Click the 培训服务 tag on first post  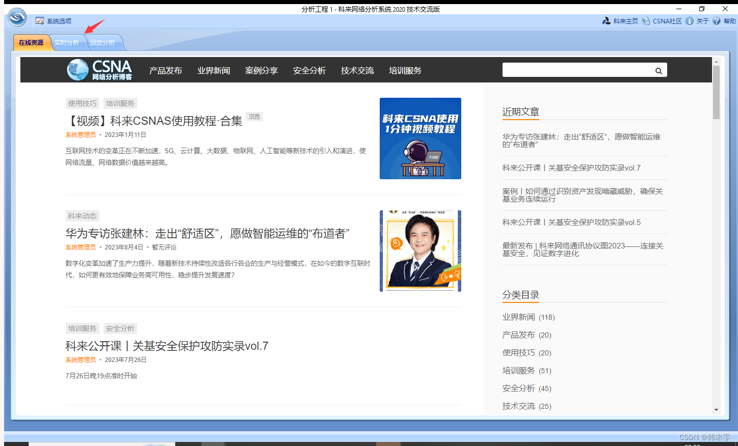coord(120,103)
